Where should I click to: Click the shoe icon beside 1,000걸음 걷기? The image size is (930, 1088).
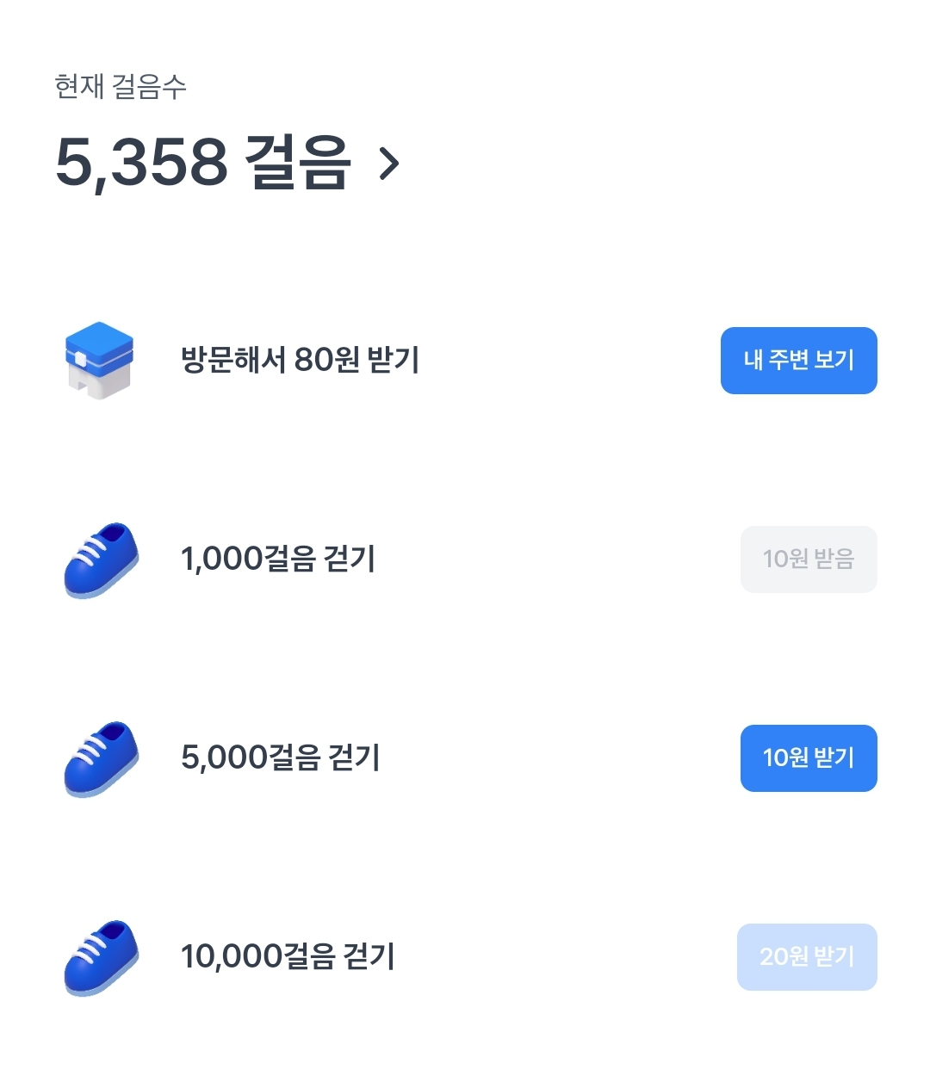pyautogui.click(x=101, y=559)
